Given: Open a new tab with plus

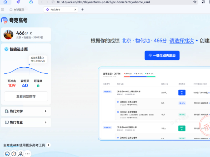Looking at the screenshot, I should [x=83, y=9].
